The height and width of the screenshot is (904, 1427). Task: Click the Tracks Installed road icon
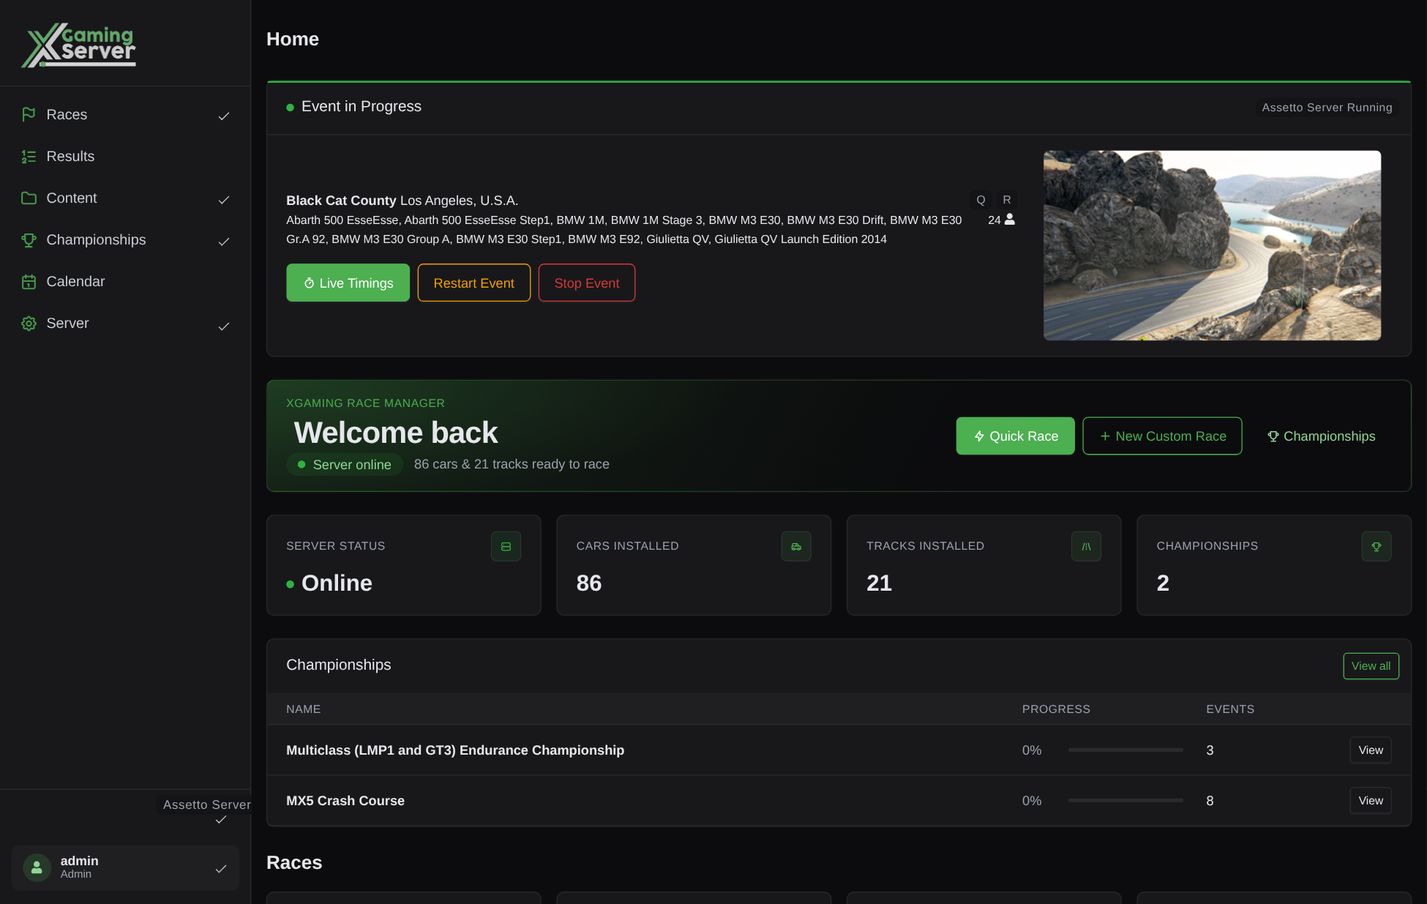pyautogui.click(x=1086, y=546)
